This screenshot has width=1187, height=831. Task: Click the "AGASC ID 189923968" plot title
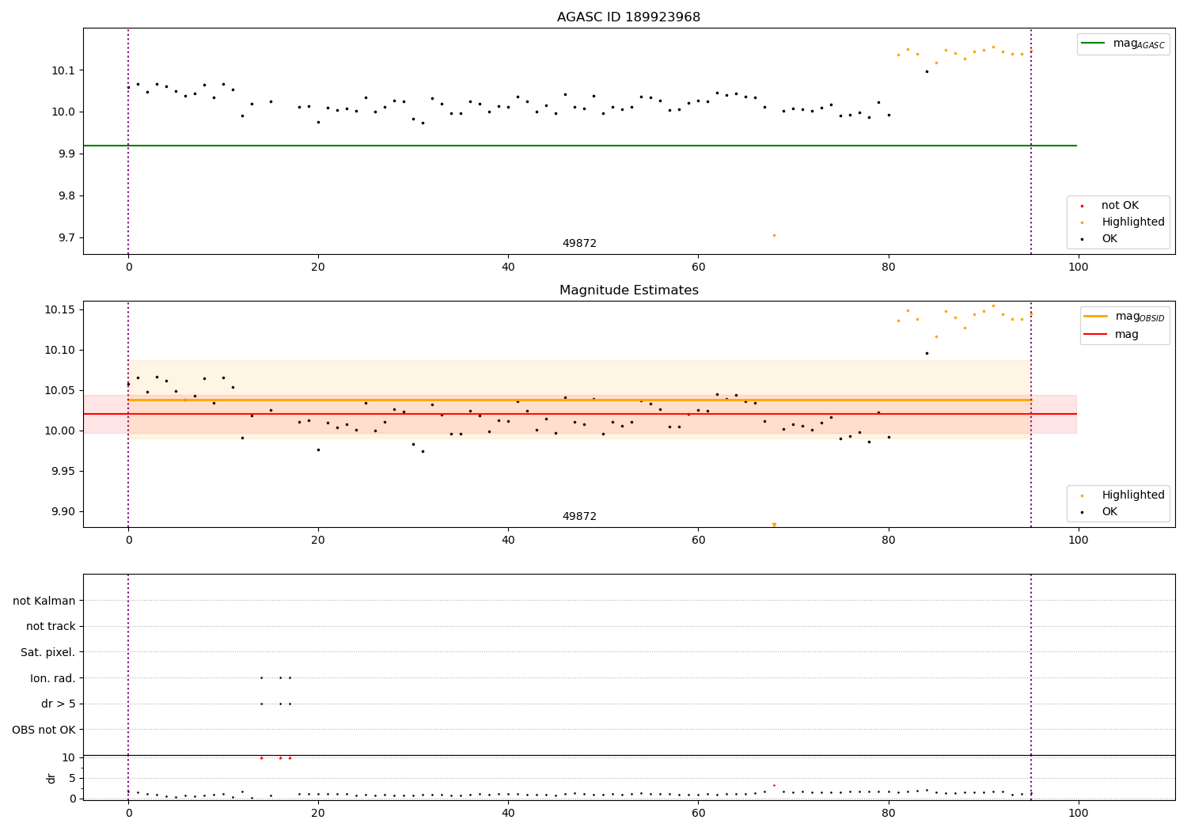(x=628, y=17)
